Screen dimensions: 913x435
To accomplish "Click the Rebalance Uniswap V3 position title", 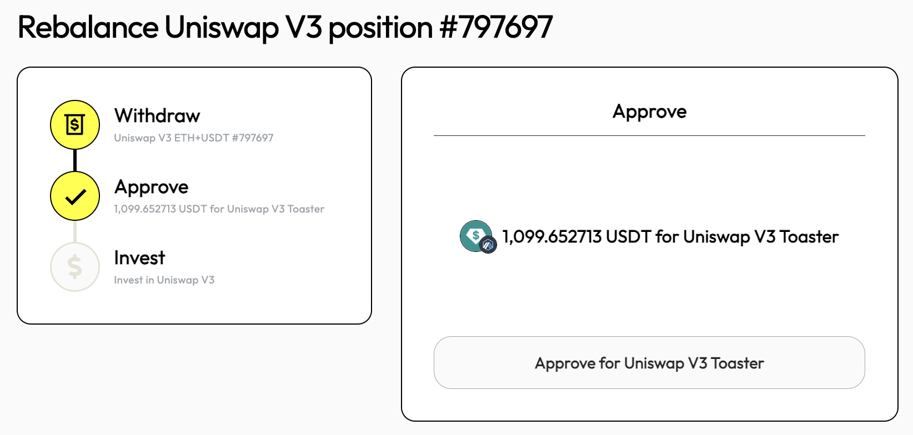I will tap(285, 27).
